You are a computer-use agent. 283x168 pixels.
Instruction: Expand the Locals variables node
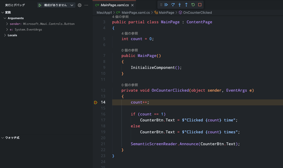[5, 35]
